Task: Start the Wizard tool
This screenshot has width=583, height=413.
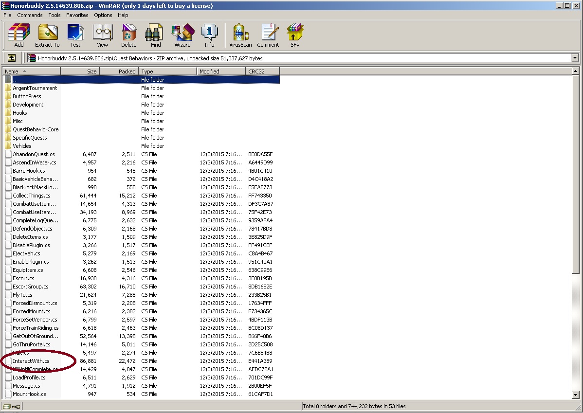Action: (182, 36)
